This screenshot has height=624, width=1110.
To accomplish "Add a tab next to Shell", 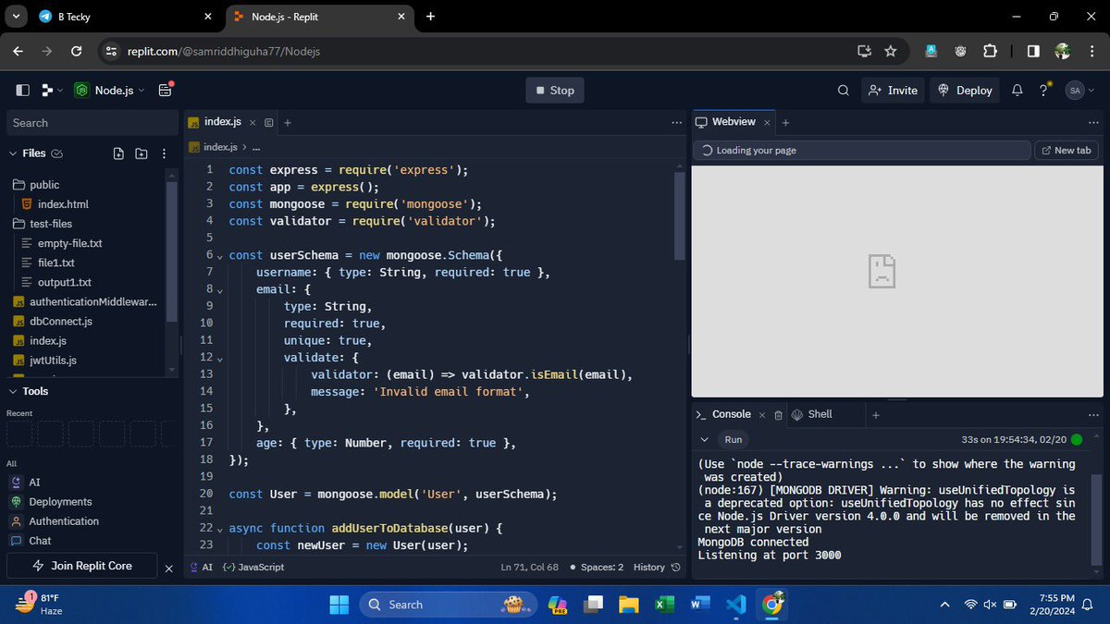I will [x=874, y=415].
